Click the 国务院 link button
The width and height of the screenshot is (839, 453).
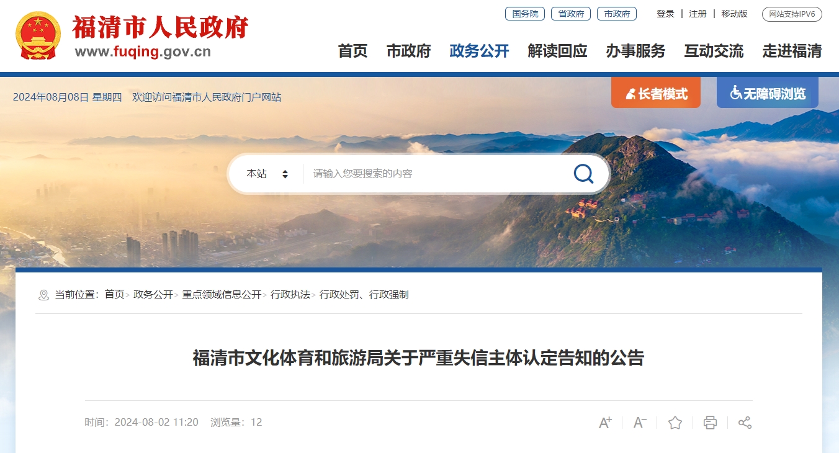(525, 14)
